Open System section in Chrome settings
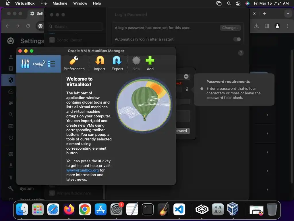This screenshot has width=294, height=221. (x=26, y=188)
